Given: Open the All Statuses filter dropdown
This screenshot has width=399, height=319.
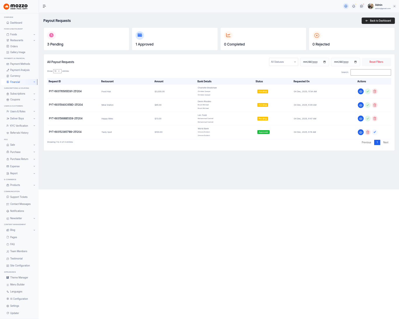Looking at the screenshot, I should [x=283, y=62].
